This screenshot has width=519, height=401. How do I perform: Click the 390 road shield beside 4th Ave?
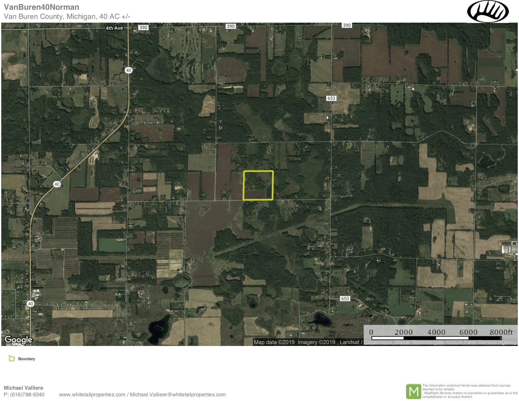(x=143, y=28)
